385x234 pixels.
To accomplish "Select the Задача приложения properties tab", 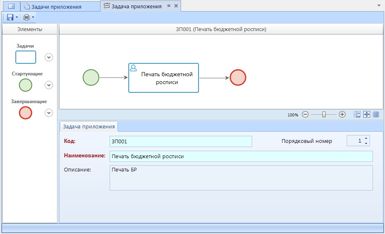I will (x=89, y=126).
